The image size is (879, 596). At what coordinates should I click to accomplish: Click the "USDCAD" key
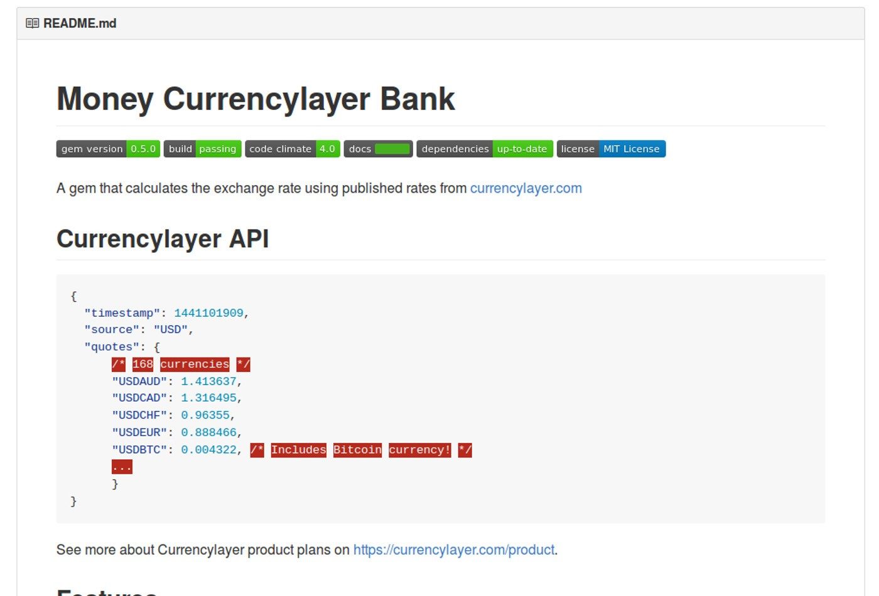click(139, 398)
